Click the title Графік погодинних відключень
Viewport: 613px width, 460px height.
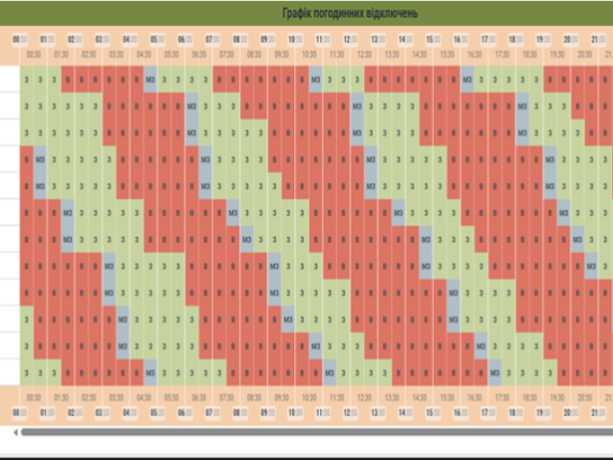[x=349, y=12]
